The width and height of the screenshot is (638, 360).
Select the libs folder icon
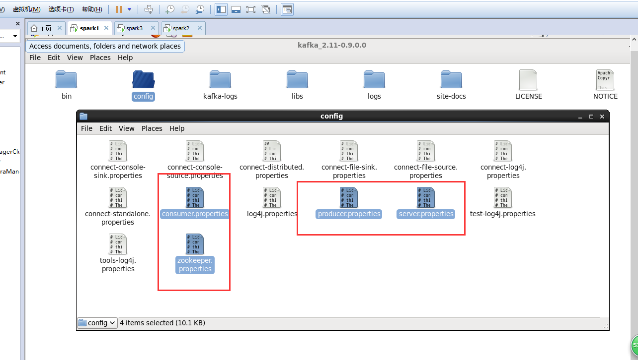(x=297, y=79)
